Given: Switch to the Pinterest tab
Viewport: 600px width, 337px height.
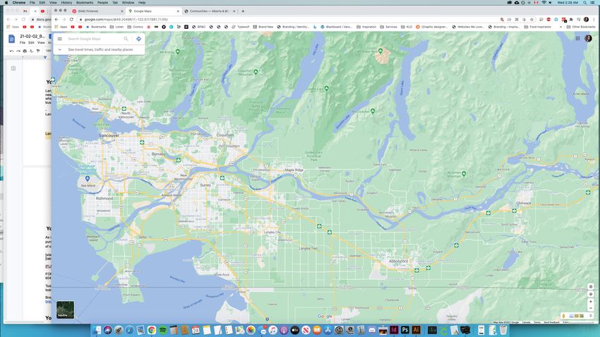Looking at the screenshot, I should [x=97, y=11].
